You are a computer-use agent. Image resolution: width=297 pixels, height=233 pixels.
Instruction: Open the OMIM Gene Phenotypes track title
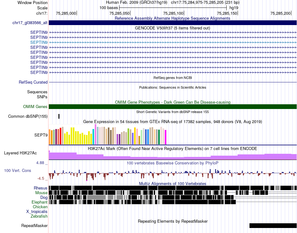pyautogui.click(x=173, y=102)
